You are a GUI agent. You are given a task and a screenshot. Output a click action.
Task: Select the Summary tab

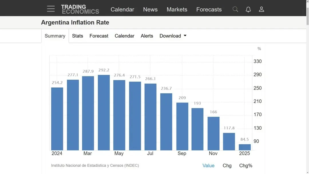(55, 36)
